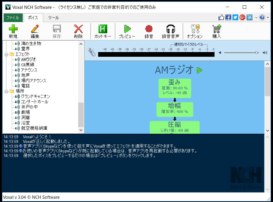Open the ファイル menu tab
273x202 pixels.
(13, 18)
